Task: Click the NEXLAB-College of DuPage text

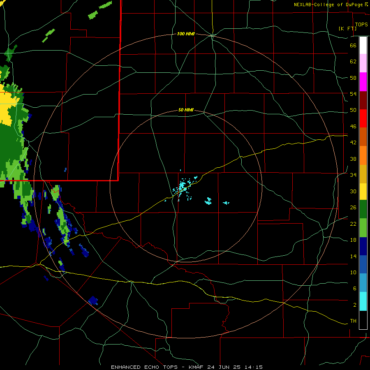Action: (x=328, y=5)
